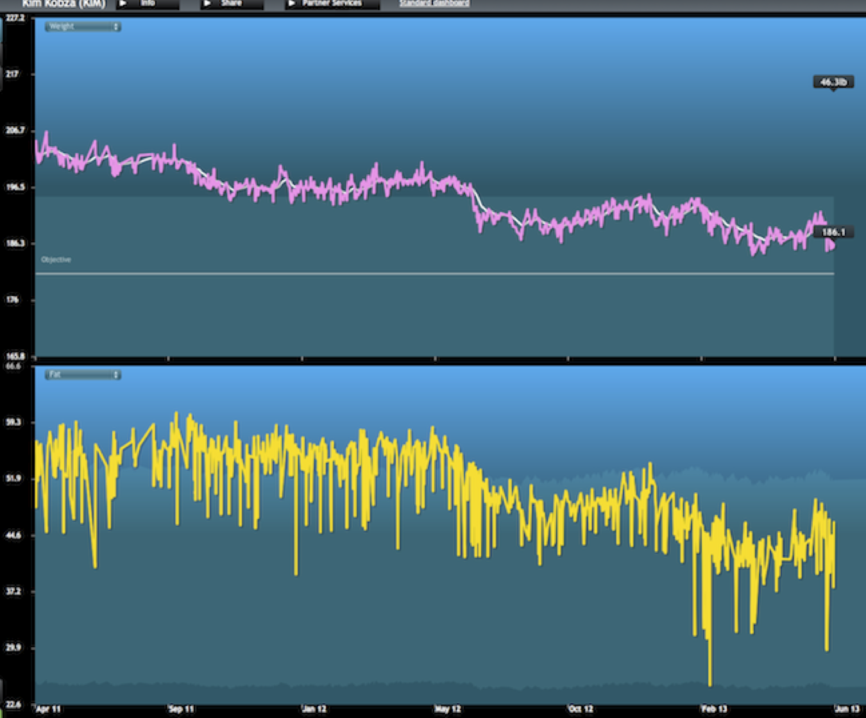Click the 186.1 latest weight label
The width and height of the screenshot is (866, 718).
tap(833, 232)
